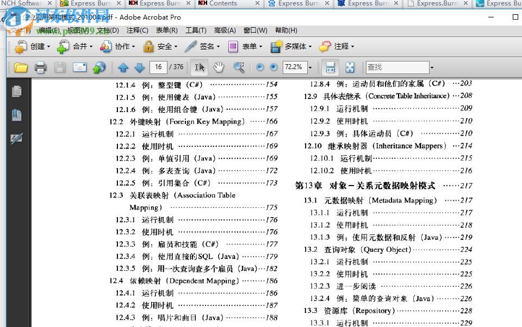Go to the next page with down arrow
This screenshot has height=327, width=522.
[140, 67]
